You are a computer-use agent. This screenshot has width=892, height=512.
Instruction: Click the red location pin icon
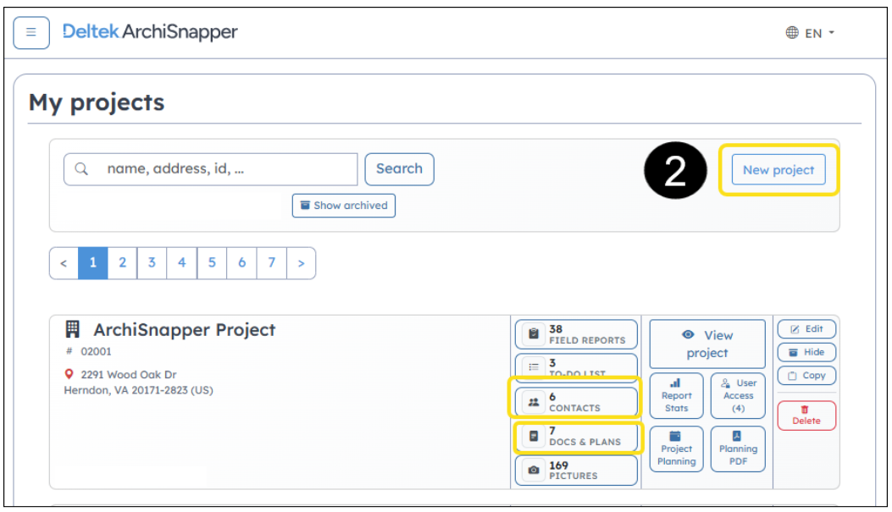point(69,374)
